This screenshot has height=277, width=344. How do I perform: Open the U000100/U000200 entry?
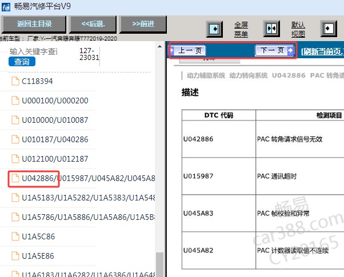(x=55, y=101)
